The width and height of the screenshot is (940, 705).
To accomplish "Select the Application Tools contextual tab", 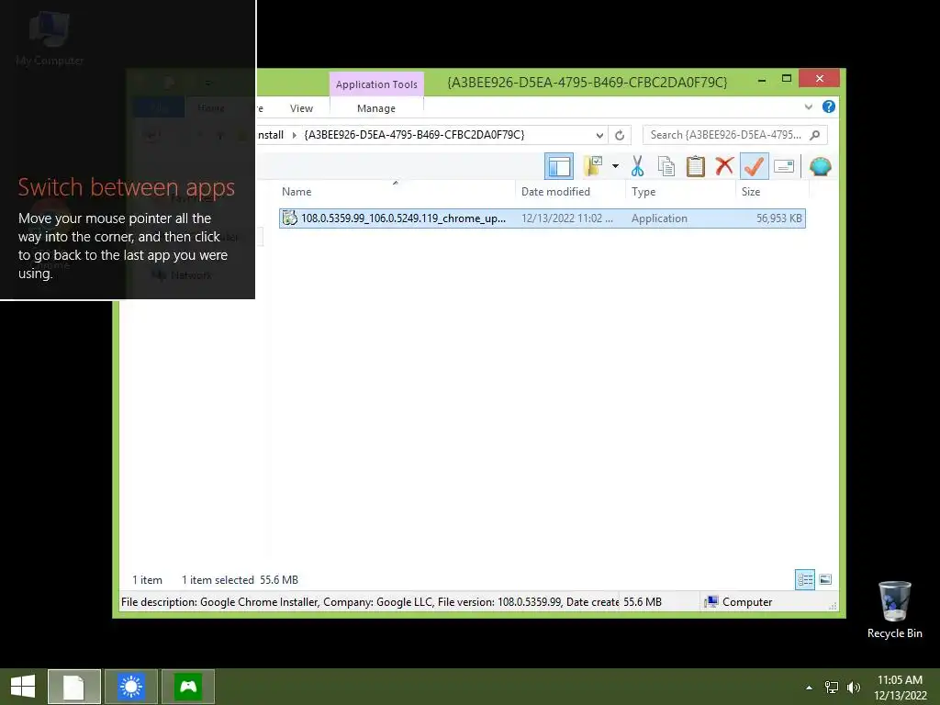I will pos(376,84).
